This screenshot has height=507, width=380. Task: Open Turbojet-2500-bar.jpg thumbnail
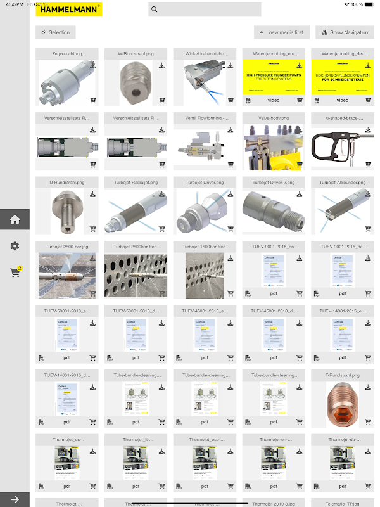(67, 276)
